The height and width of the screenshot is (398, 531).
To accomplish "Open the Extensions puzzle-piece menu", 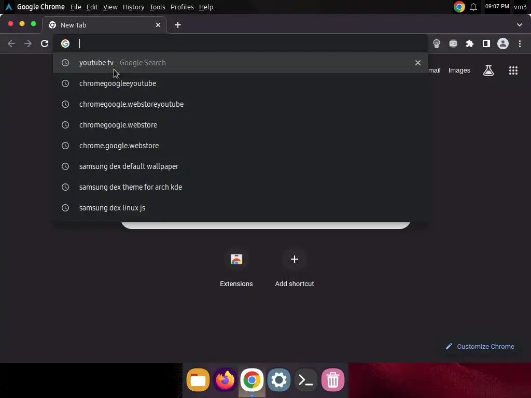I will (470, 44).
